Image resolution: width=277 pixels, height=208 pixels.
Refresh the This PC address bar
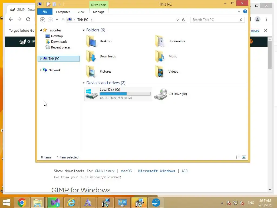pyautogui.click(x=183, y=20)
